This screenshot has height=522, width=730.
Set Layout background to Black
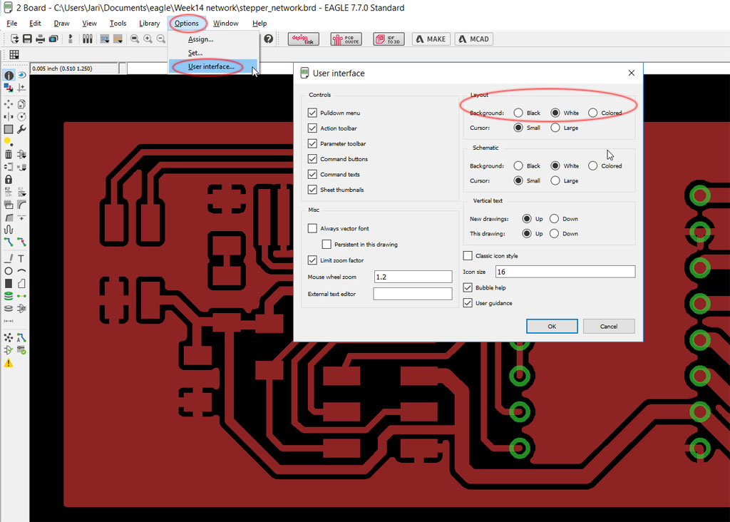click(x=518, y=113)
